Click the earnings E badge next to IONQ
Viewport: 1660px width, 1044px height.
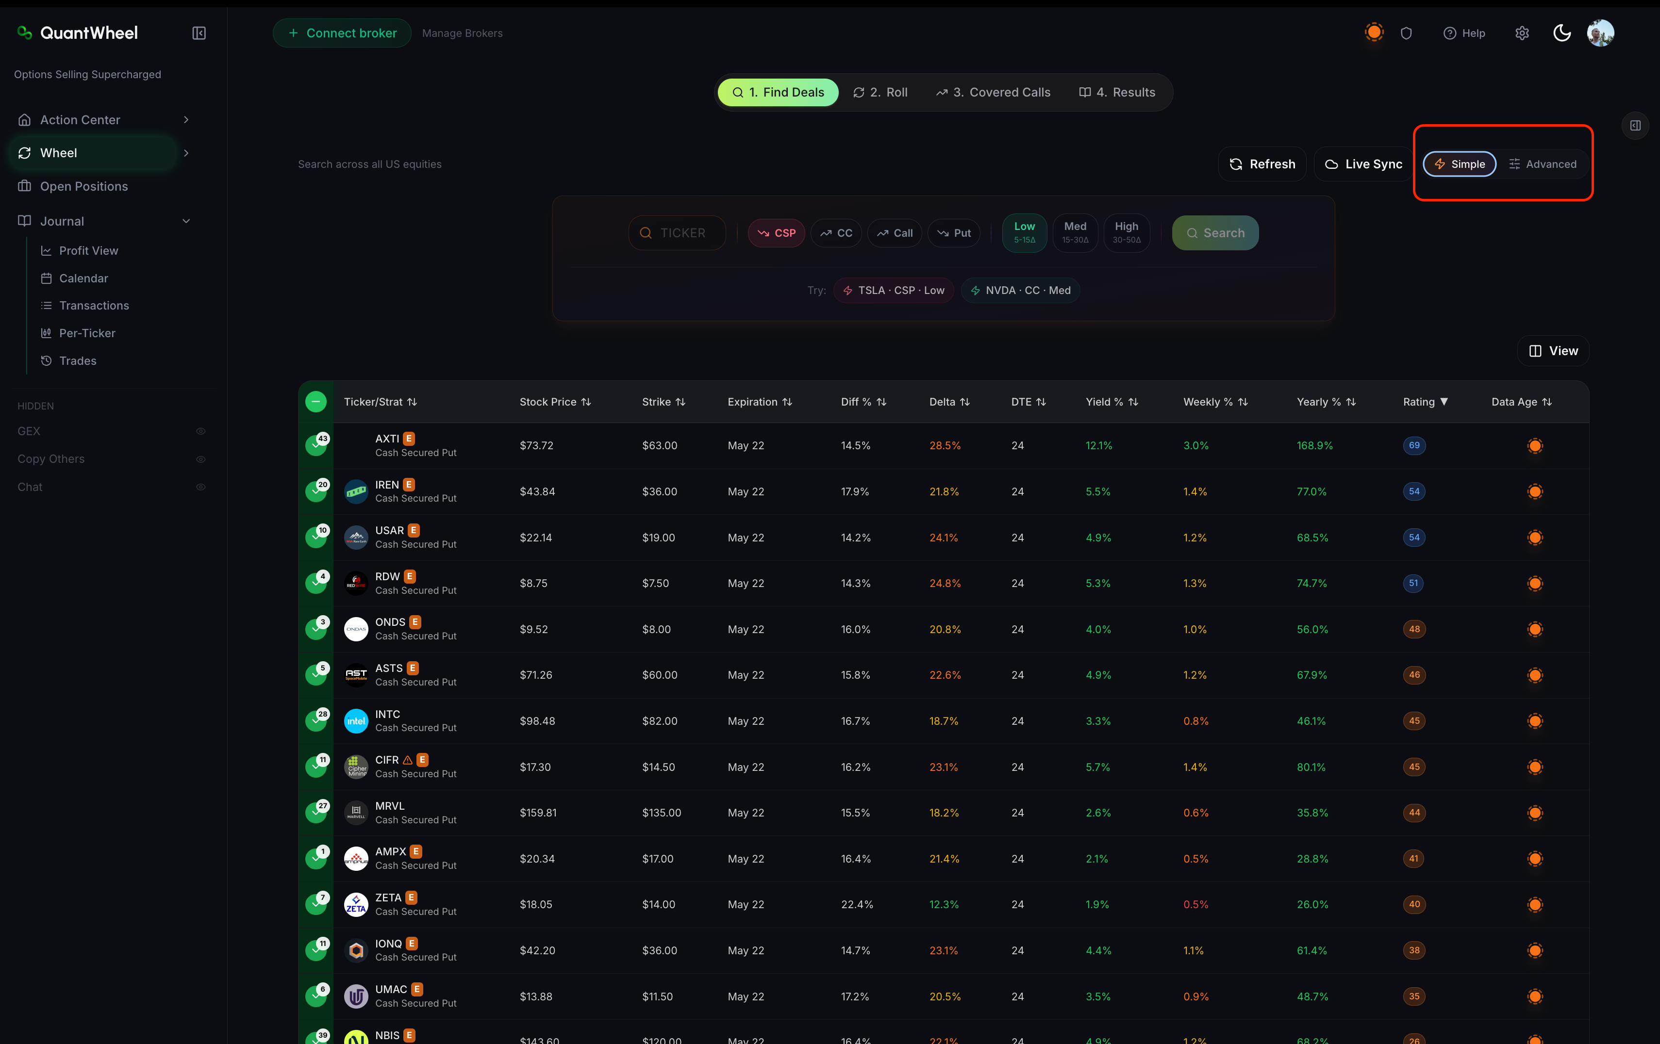tap(412, 944)
